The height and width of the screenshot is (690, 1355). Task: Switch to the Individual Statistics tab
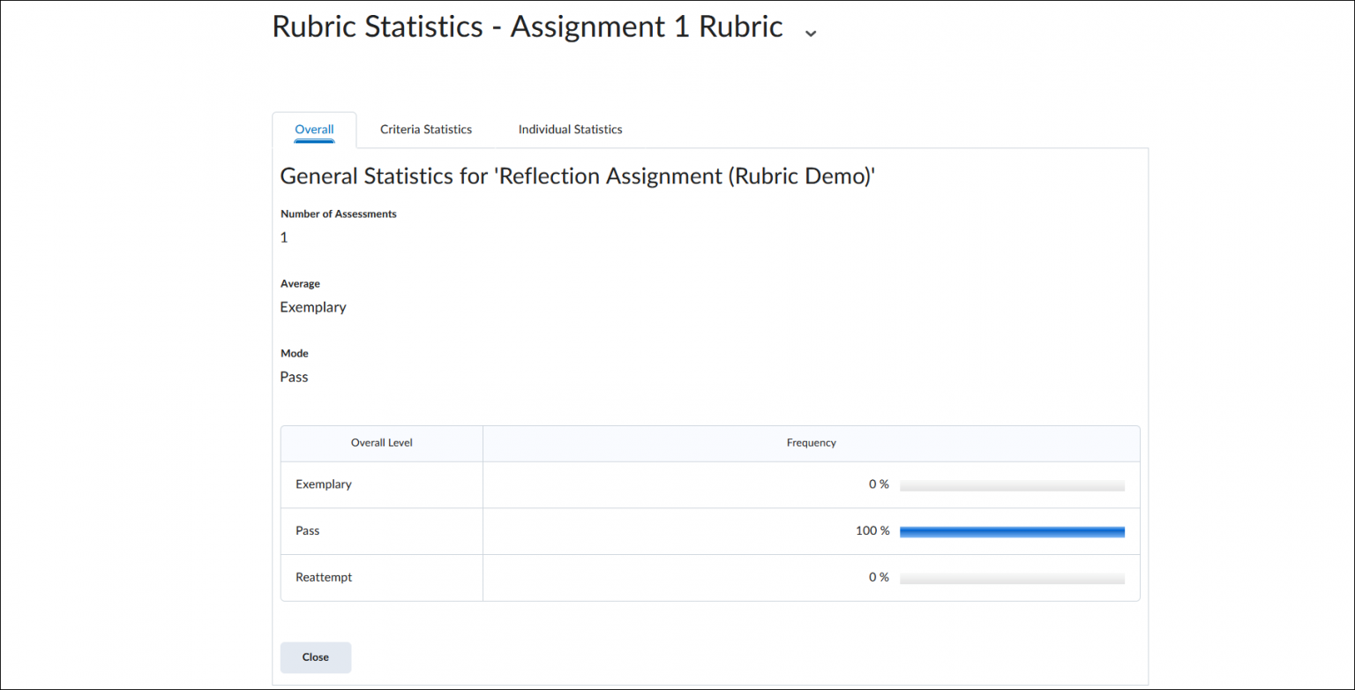(x=570, y=129)
